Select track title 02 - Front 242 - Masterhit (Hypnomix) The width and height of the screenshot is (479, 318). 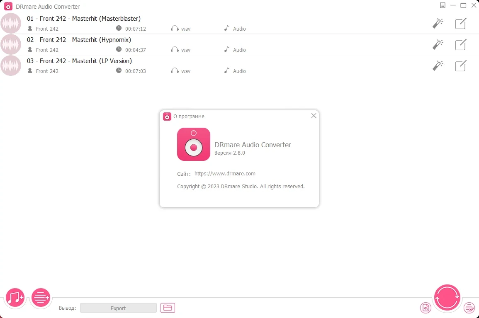79,40
